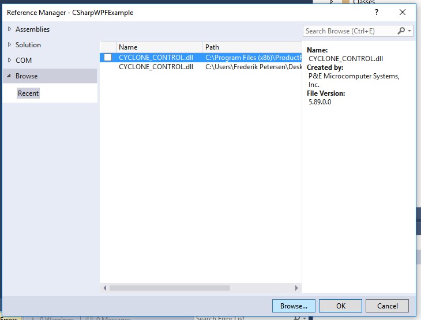Sort list by Name column header
421x320 pixels.
coord(159,47)
